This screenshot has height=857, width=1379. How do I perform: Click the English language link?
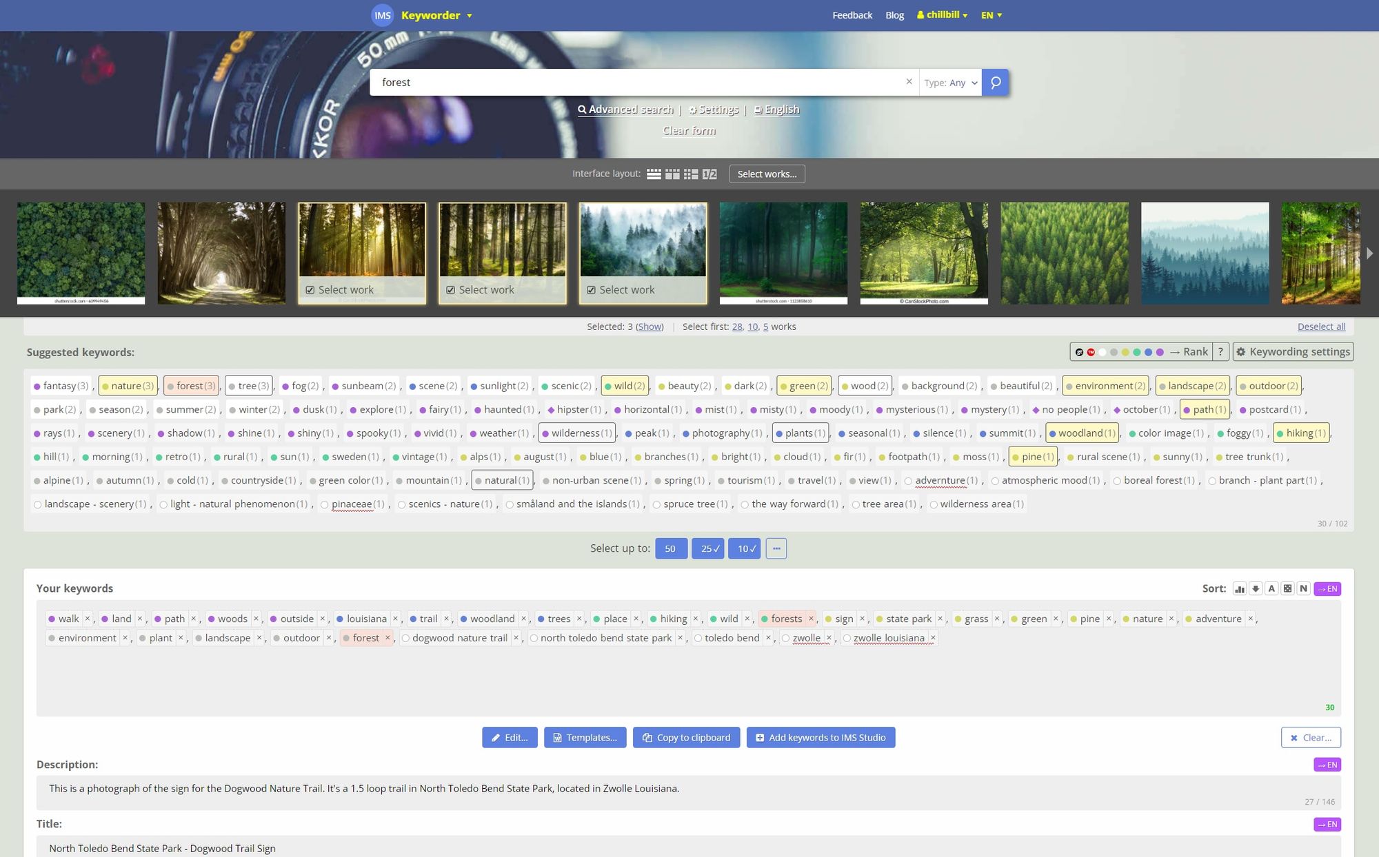776,110
